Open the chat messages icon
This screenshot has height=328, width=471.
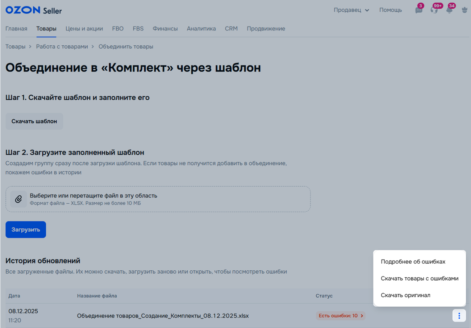coord(418,10)
